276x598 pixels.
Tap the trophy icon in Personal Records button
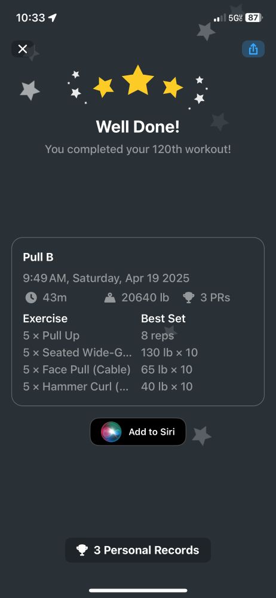[x=82, y=550]
